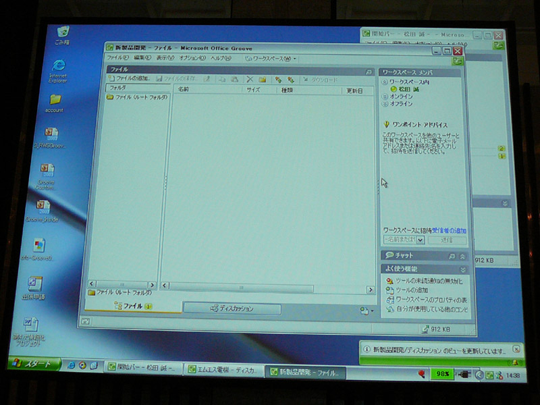This screenshot has width=540, height=405.
Task: Click ツールの未読通知の無効化 in common tasks
Action: tap(425, 281)
